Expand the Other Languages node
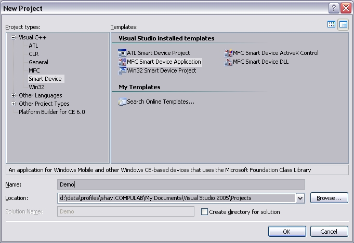This screenshot has width=354, height=243. 14,96
